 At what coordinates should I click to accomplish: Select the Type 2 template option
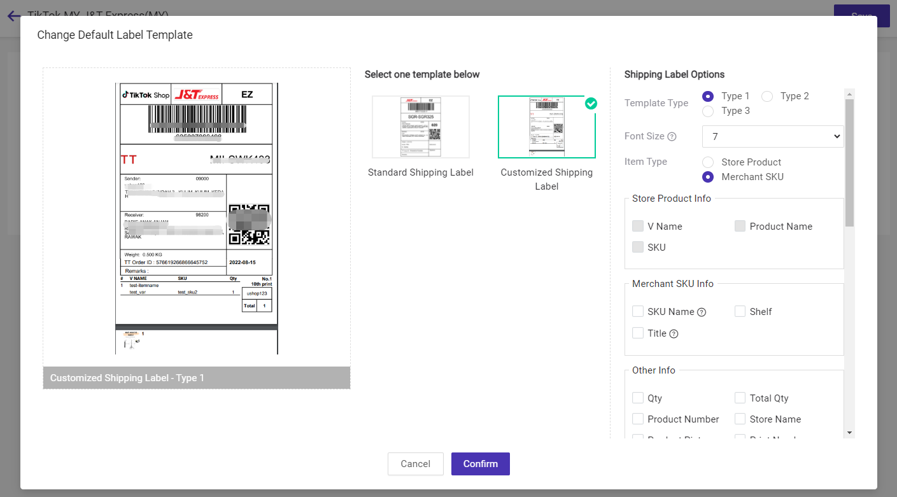[x=766, y=96]
